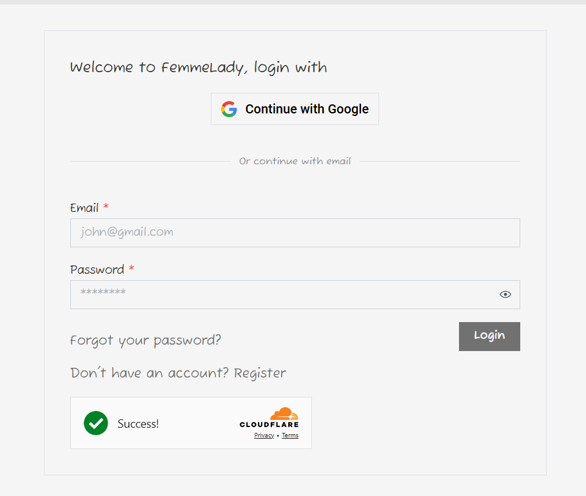Image resolution: width=586 pixels, height=496 pixels.
Task: Open the Forgot your password link
Action: (145, 339)
